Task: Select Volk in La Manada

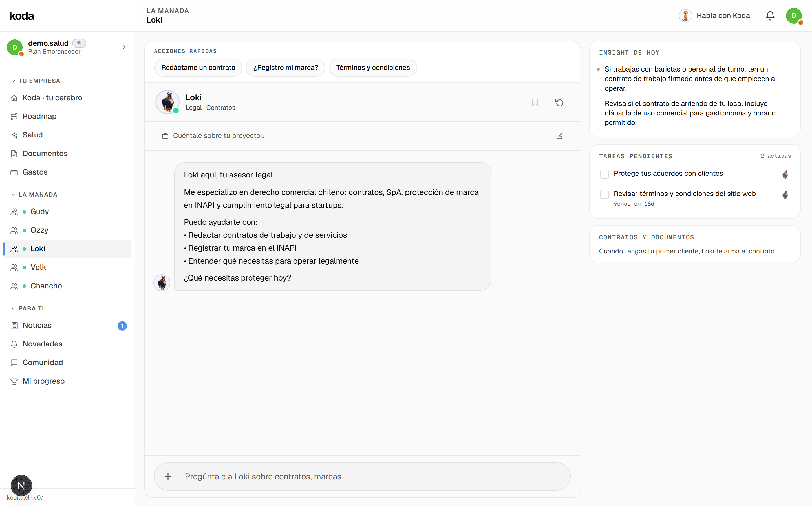Action: pyautogui.click(x=67, y=267)
